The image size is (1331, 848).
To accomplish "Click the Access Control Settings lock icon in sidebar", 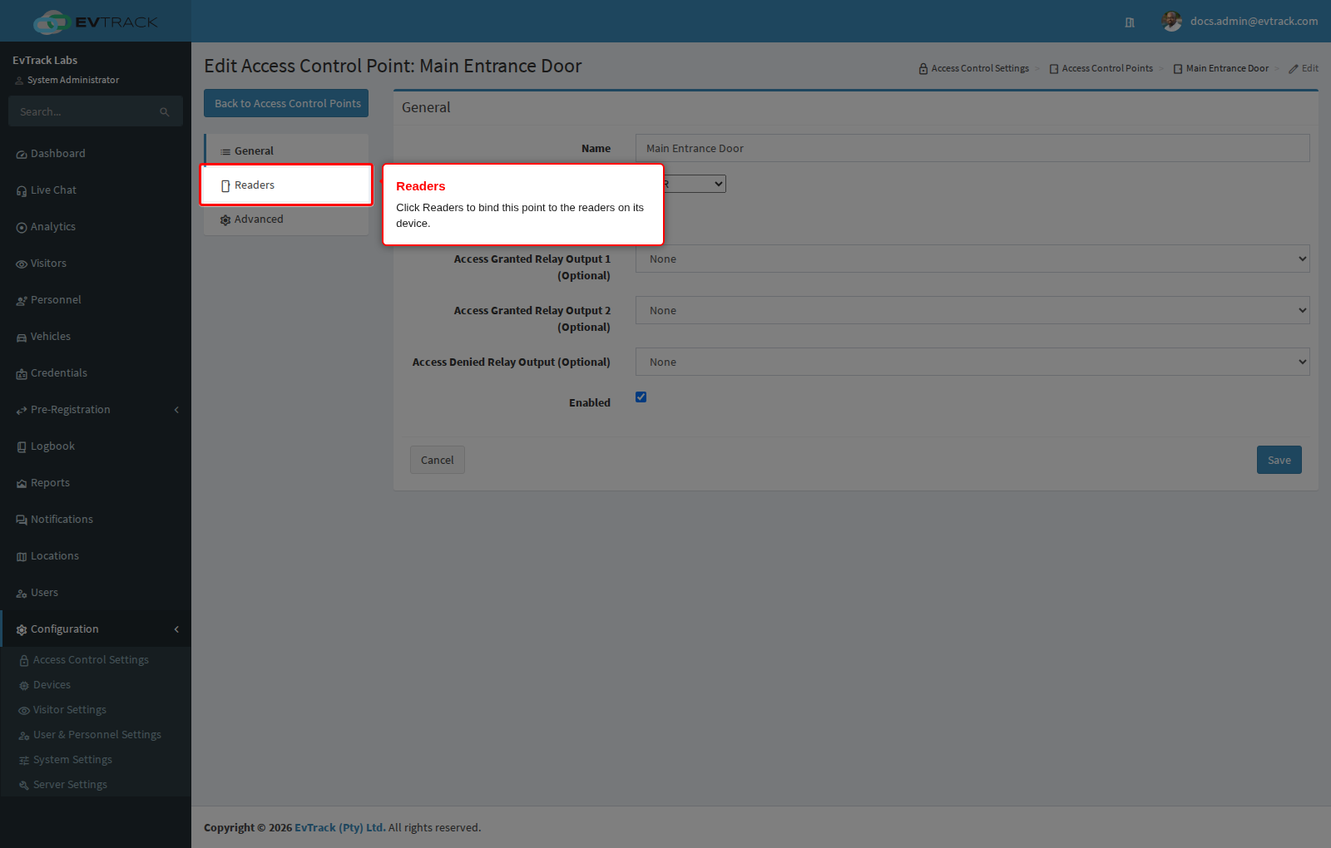I will pos(24,661).
